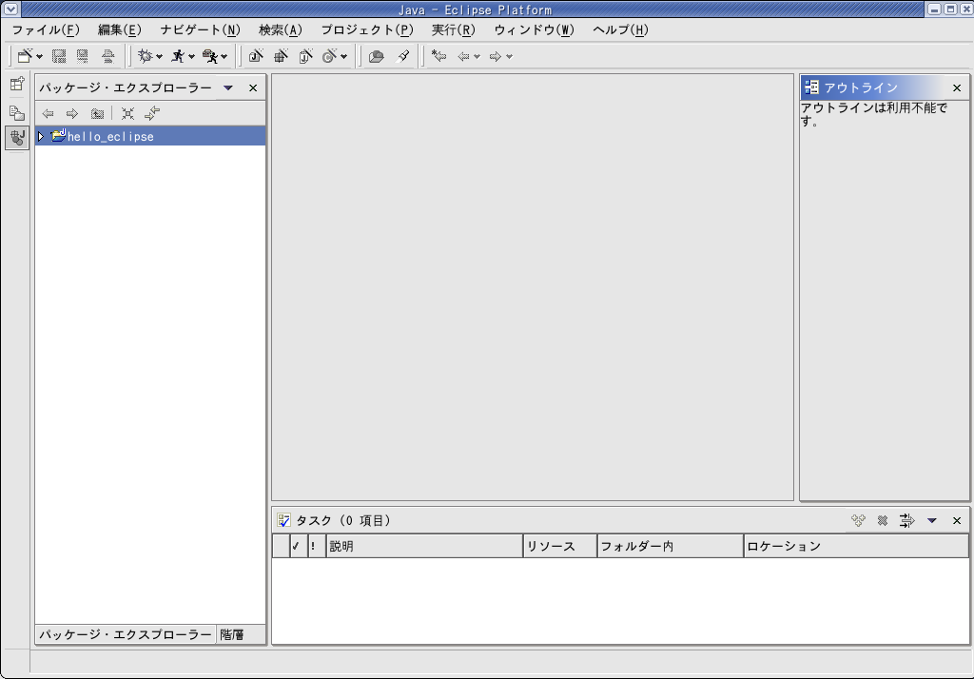The height and width of the screenshot is (679, 974).
Task: Click the completed checkmark column header
Action: pos(297,547)
